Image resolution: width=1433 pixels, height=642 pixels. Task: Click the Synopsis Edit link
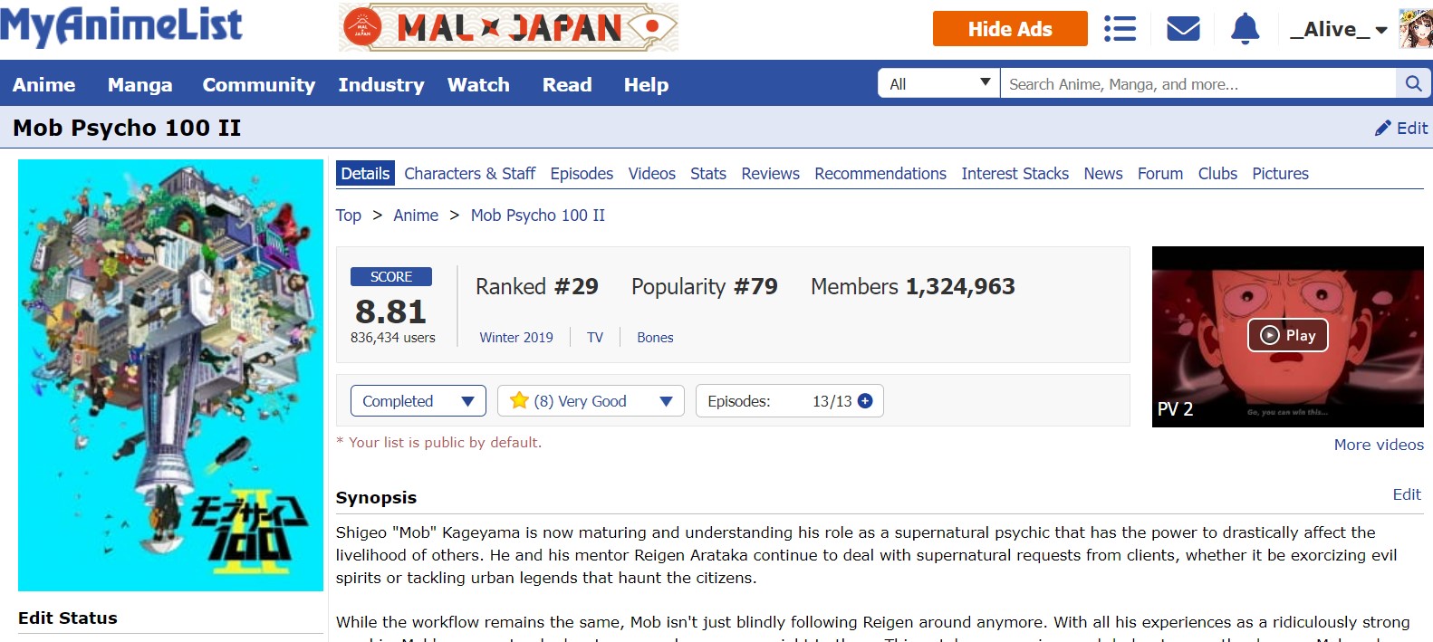click(1407, 494)
